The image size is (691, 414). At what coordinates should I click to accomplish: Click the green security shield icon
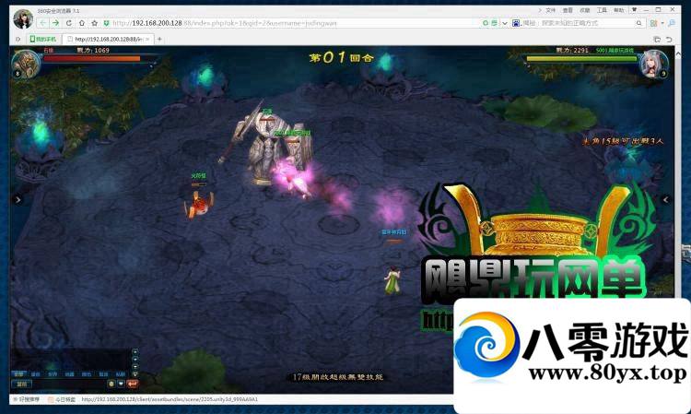(106, 23)
